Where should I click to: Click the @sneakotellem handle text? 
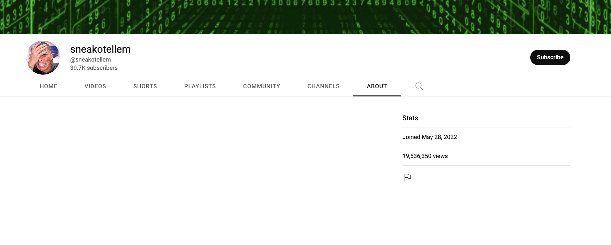tap(90, 60)
